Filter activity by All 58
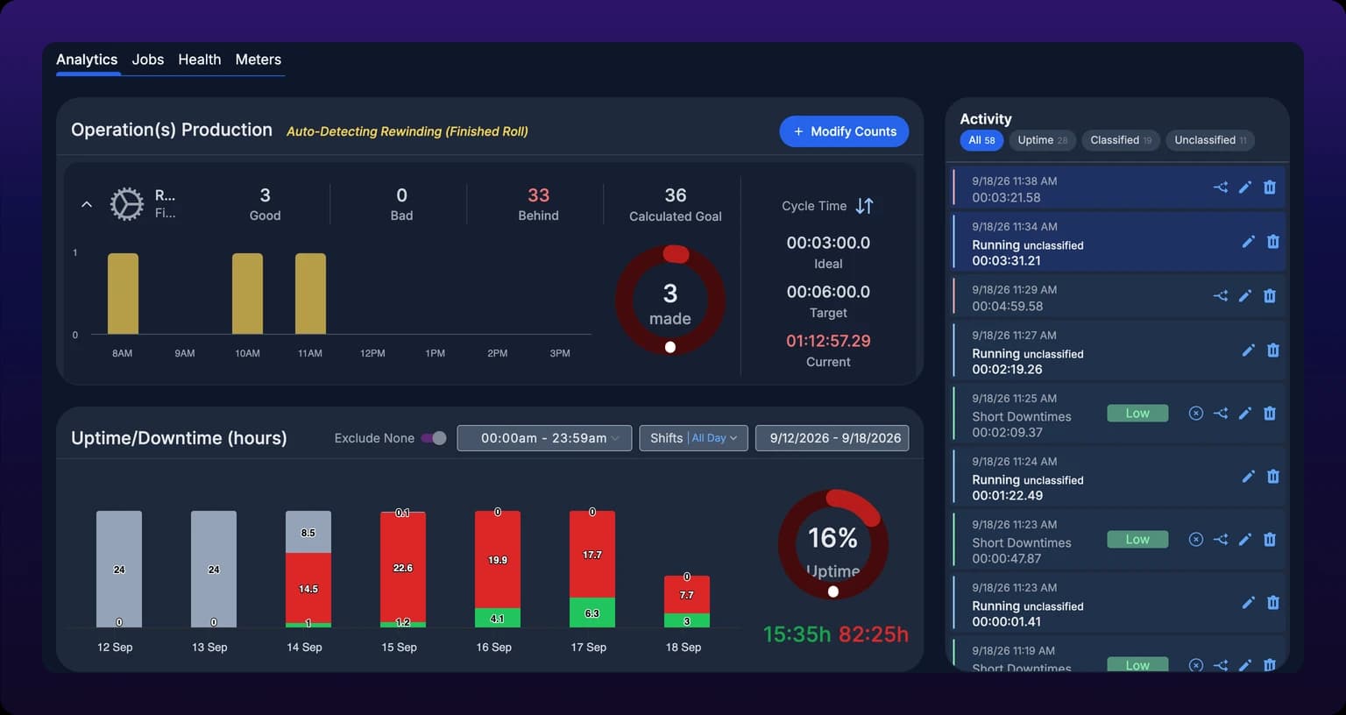Viewport: 1346px width, 715px height. tap(981, 140)
